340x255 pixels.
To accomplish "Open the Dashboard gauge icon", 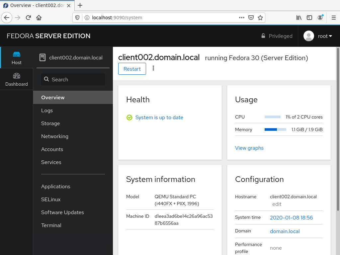I will [17, 76].
